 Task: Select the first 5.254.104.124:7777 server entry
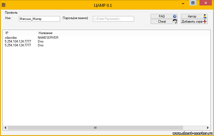tap(18, 41)
